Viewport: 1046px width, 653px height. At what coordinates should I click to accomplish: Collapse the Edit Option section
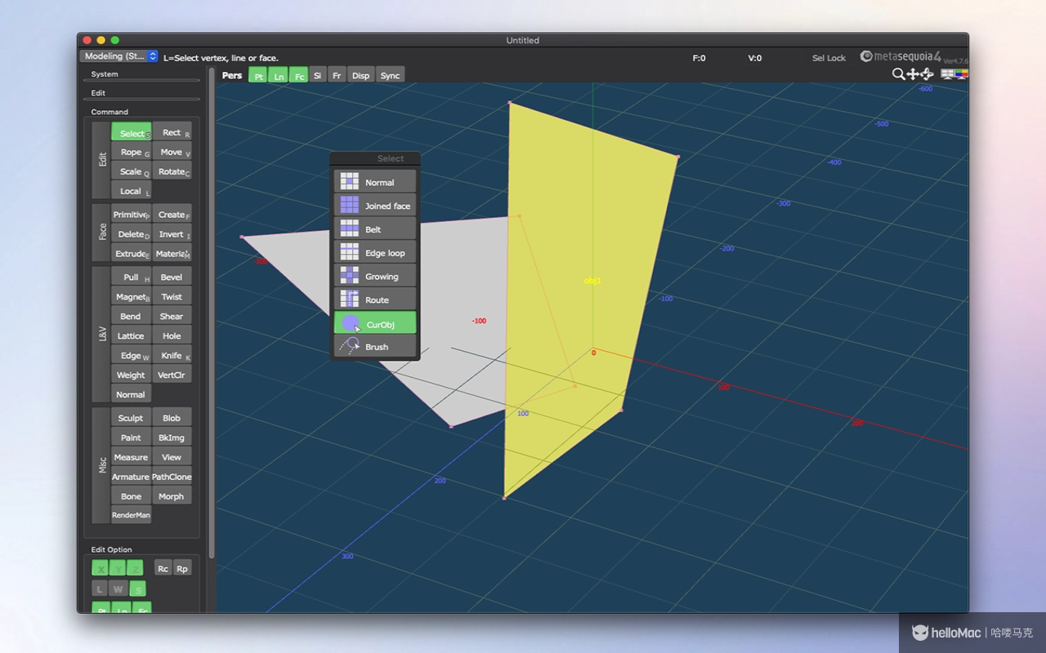coord(111,549)
